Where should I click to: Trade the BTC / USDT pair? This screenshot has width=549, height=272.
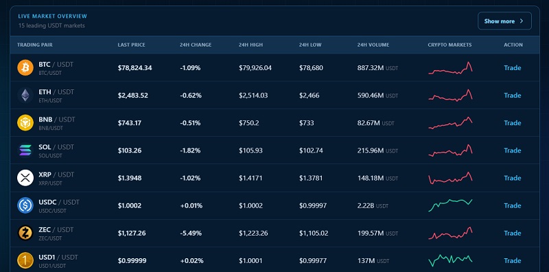click(512, 67)
